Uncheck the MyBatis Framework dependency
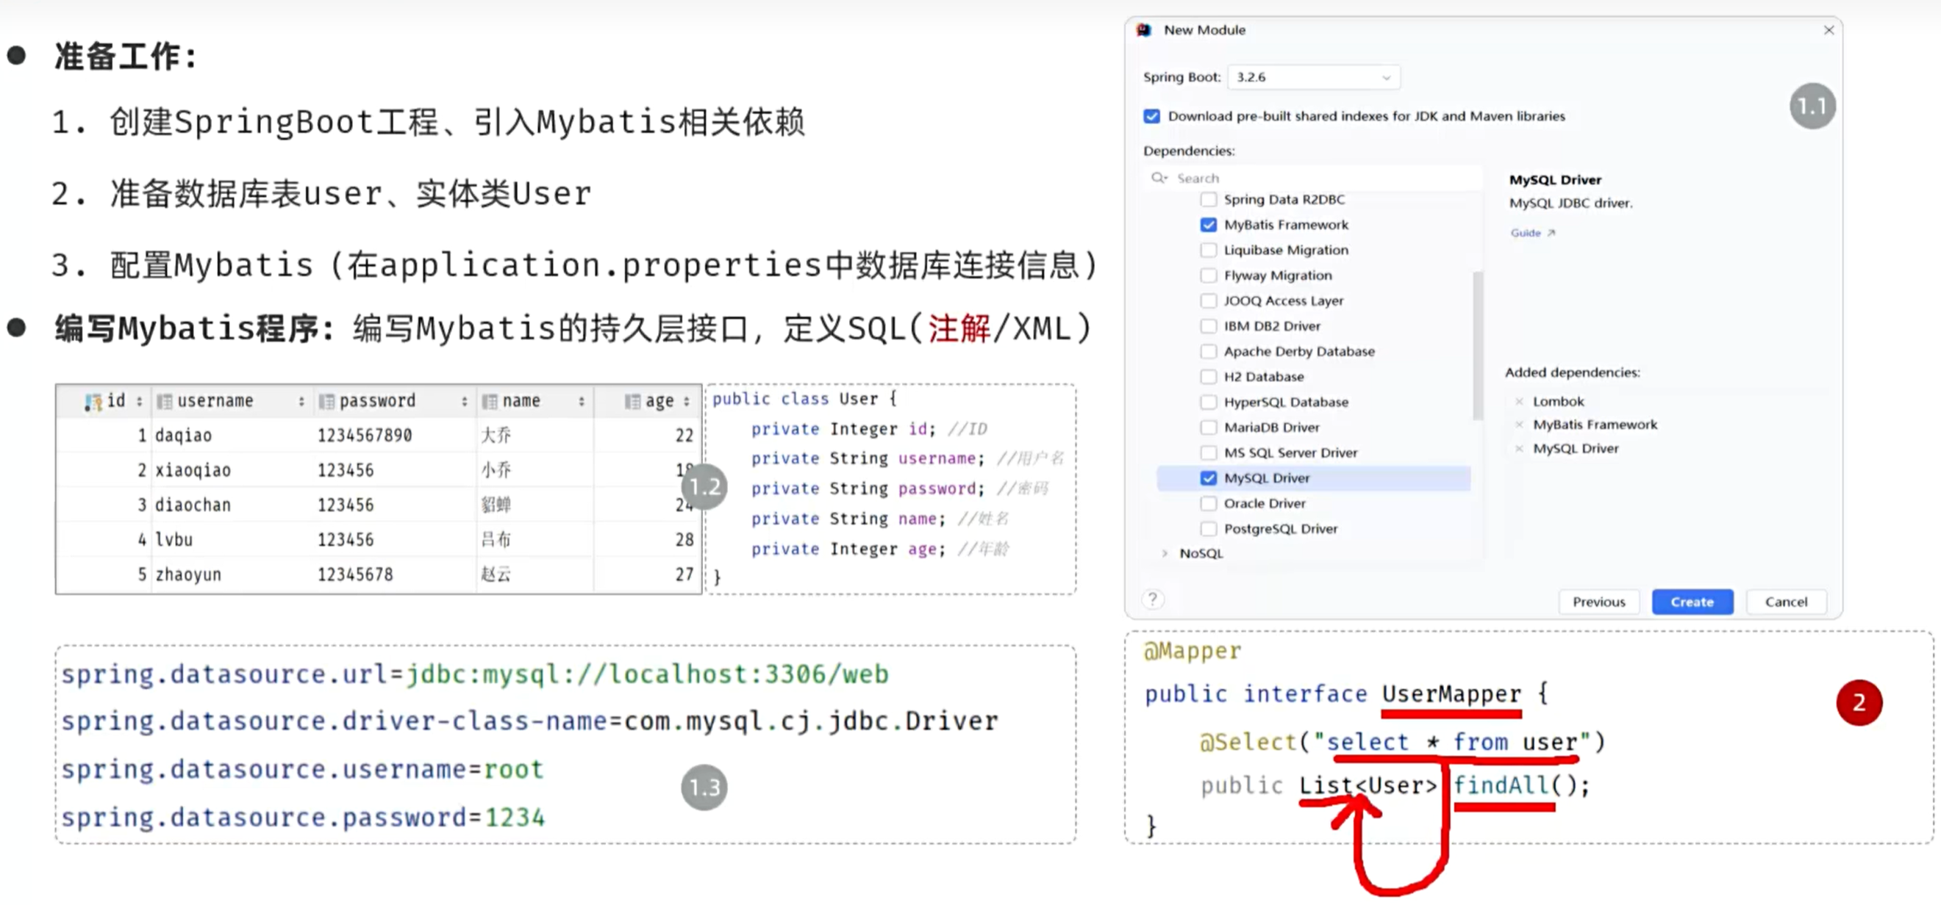1941x905 pixels. (x=1208, y=224)
